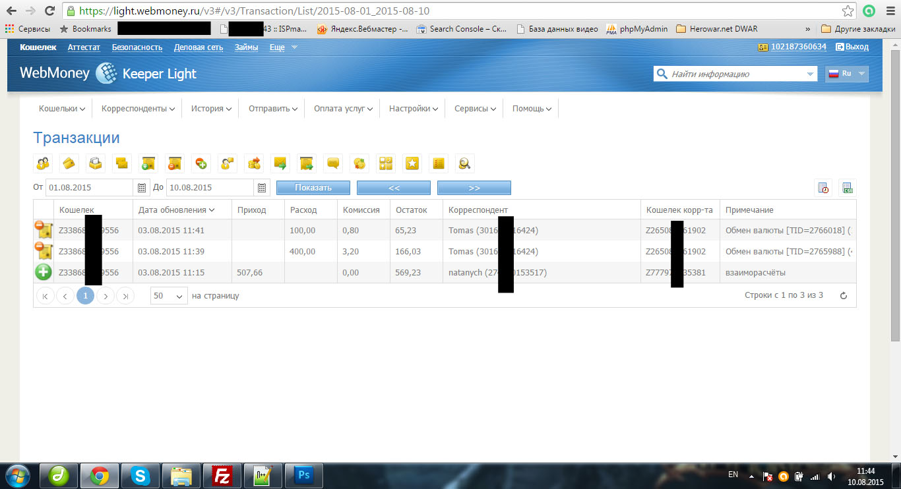Viewport: 901px width, 489px height.
Task: Expand the Корреспонденты menu
Action: pyautogui.click(x=138, y=109)
